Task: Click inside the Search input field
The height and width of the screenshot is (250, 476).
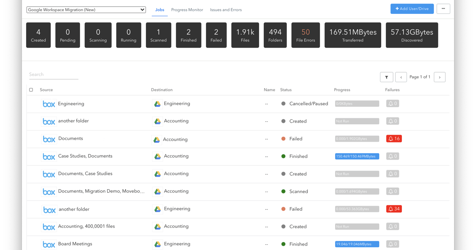Action: 54,74
